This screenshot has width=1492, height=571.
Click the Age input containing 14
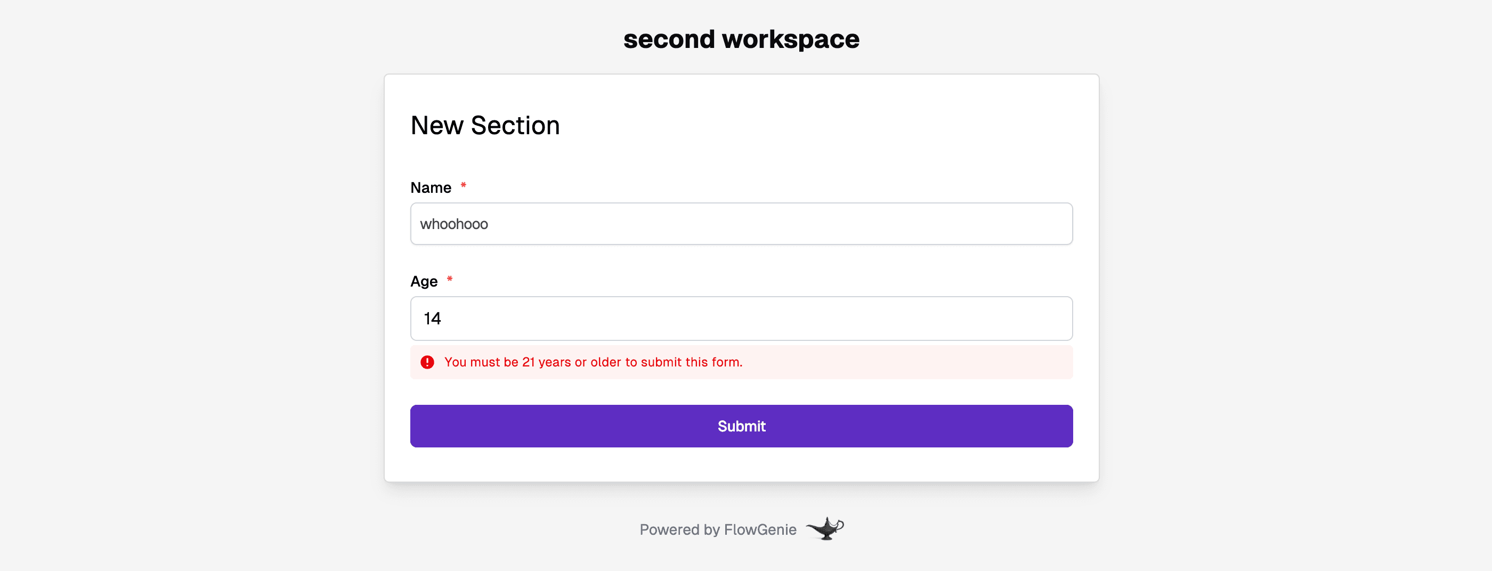[x=741, y=318]
